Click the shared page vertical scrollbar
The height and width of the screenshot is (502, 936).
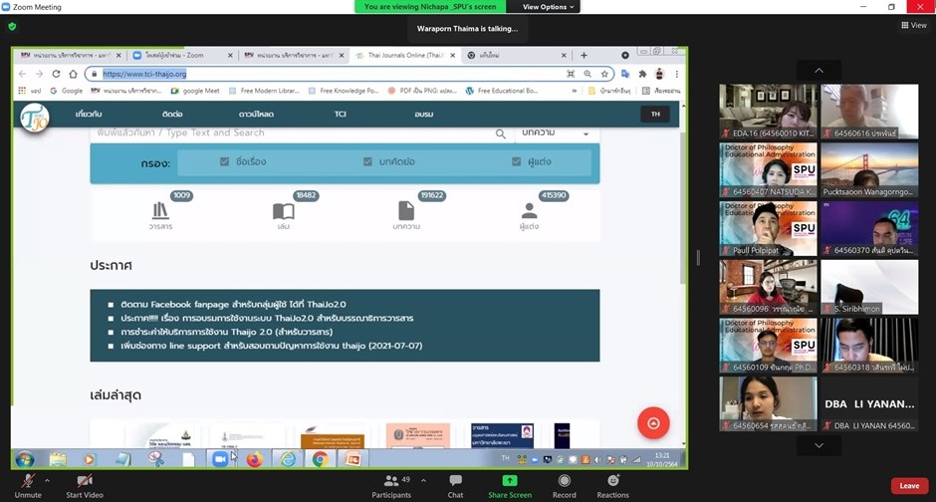(683, 209)
